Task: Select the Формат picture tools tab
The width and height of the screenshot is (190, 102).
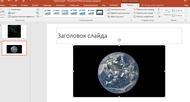Action: (130, 5)
